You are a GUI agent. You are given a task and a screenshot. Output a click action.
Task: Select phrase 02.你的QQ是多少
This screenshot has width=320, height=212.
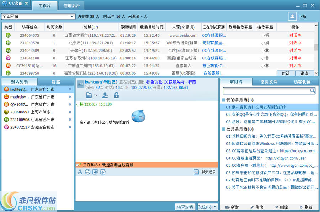click(x=271, y=115)
